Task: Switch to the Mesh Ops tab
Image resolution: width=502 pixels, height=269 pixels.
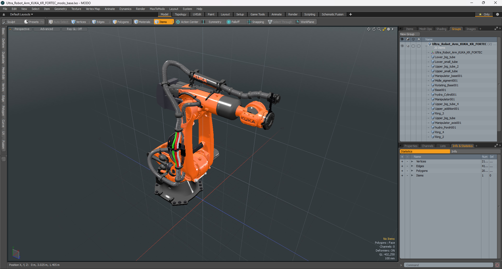Action: 425,29
